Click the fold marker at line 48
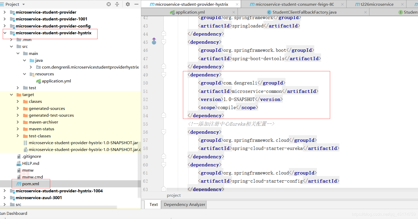The height and width of the screenshot is (219, 418). pos(164,66)
